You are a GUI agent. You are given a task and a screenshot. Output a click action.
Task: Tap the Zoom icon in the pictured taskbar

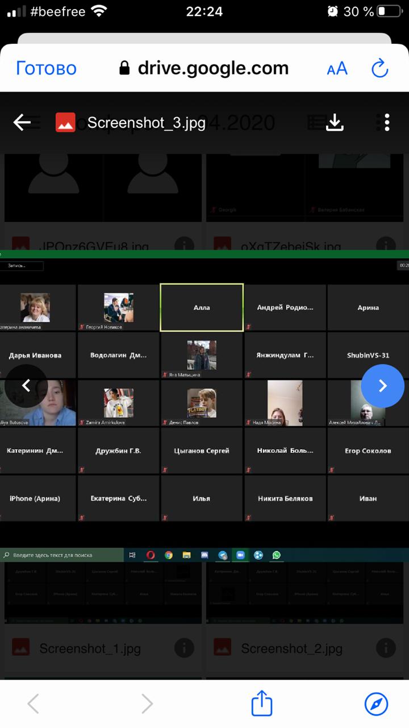(x=240, y=555)
